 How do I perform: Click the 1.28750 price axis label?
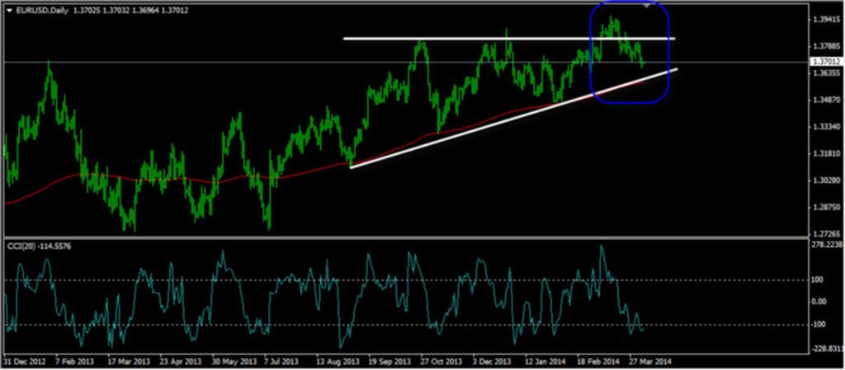825,207
